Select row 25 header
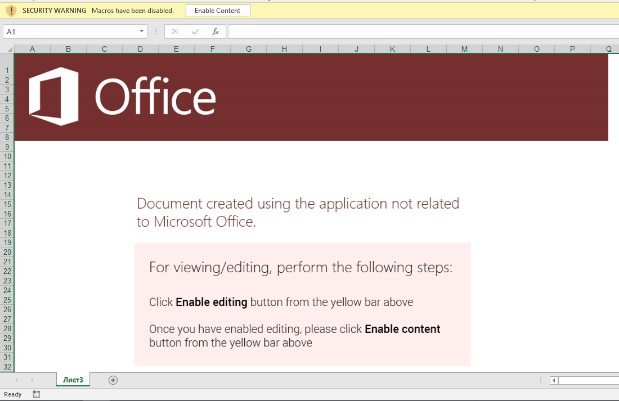The image size is (619, 401). [x=7, y=300]
